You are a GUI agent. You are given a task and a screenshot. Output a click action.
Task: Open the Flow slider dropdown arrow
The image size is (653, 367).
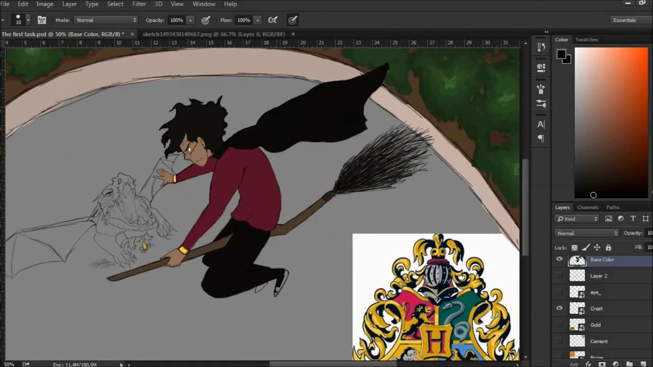click(258, 20)
